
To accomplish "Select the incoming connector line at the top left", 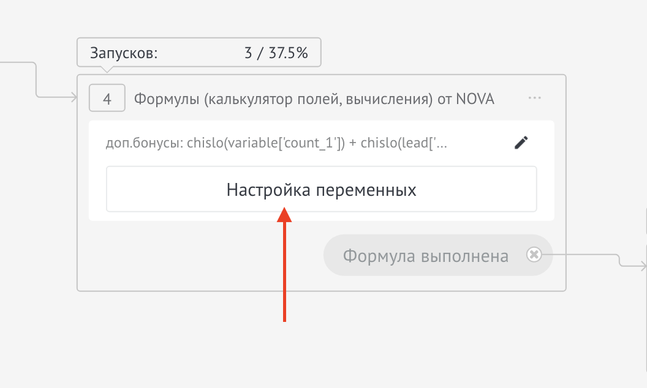I will tap(36, 79).
